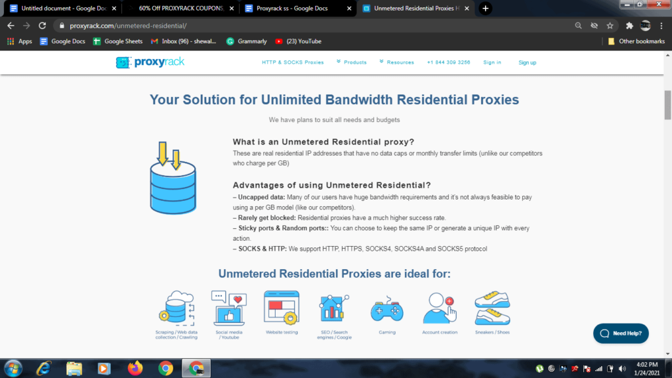The image size is (672, 378).
Task: Open a new browser tab with the plus button
Action: [x=485, y=8]
